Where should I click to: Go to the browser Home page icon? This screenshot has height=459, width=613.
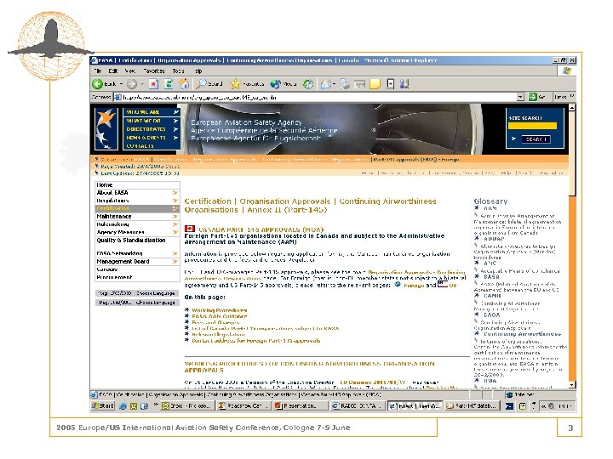(184, 83)
